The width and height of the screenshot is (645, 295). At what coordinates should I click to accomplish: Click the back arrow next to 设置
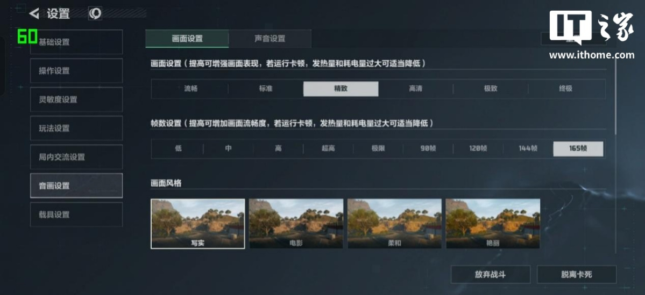pos(34,13)
